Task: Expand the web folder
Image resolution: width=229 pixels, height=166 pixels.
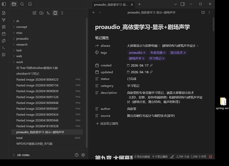Action: [x=14, y=56]
